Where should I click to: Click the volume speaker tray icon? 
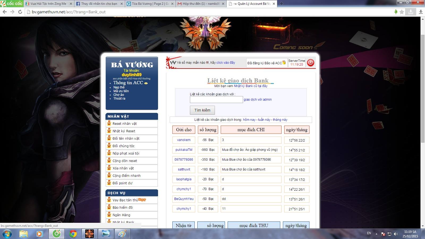pyautogui.click(x=396, y=234)
